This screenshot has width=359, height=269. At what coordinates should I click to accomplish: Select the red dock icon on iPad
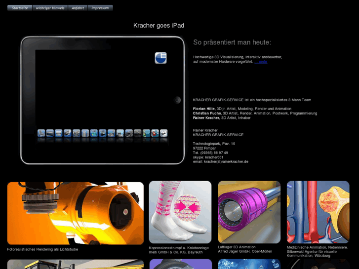[155, 133]
